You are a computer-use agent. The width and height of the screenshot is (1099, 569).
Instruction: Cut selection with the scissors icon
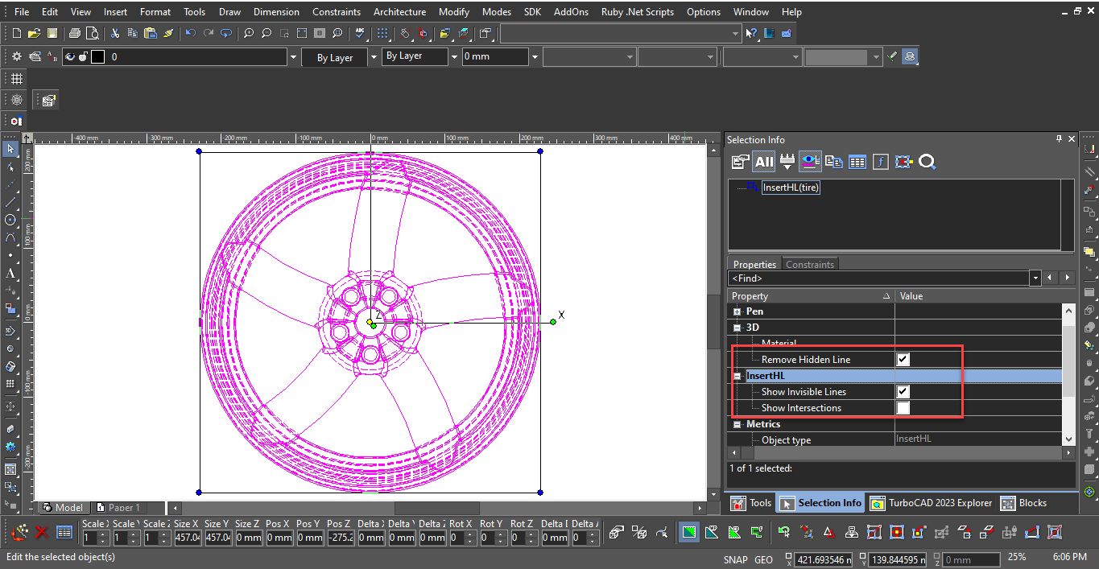115,33
